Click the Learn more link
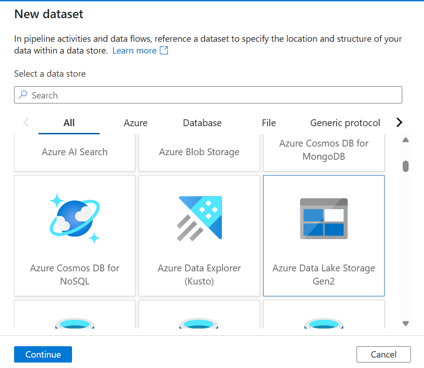Screen dimensions: 424x368 (135, 50)
